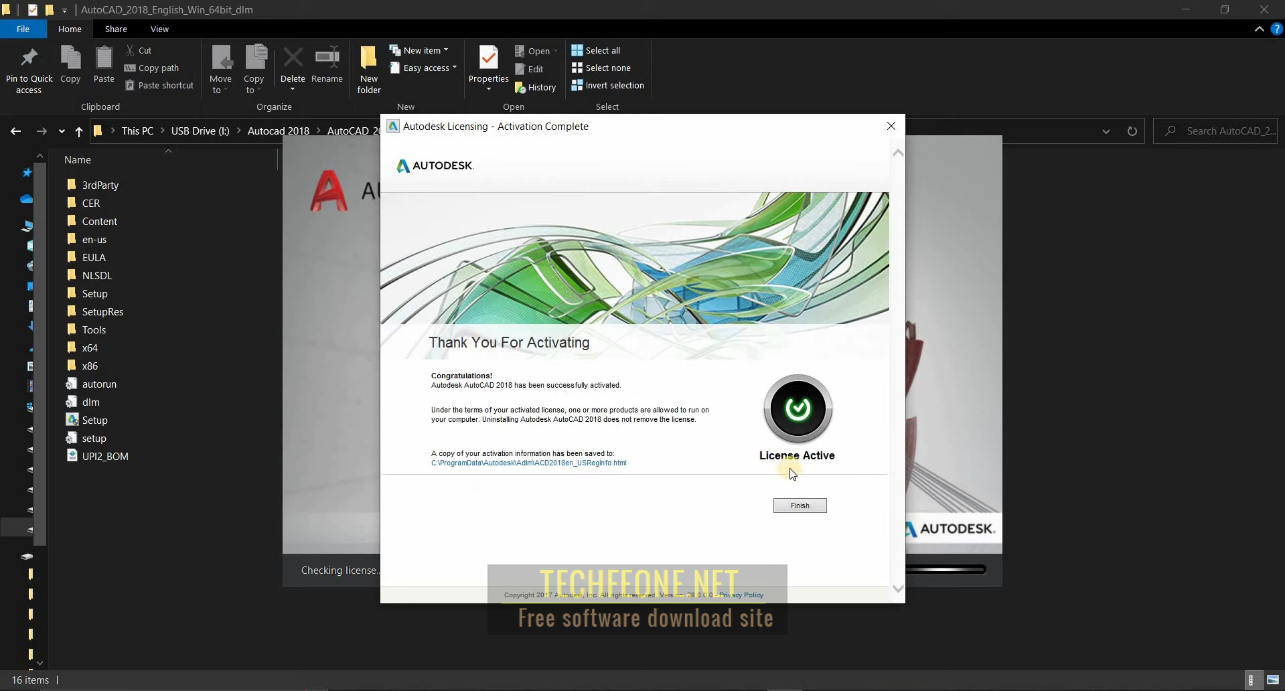The image size is (1285, 691).
Task: Open the New item dropdown
Action: pos(419,50)
